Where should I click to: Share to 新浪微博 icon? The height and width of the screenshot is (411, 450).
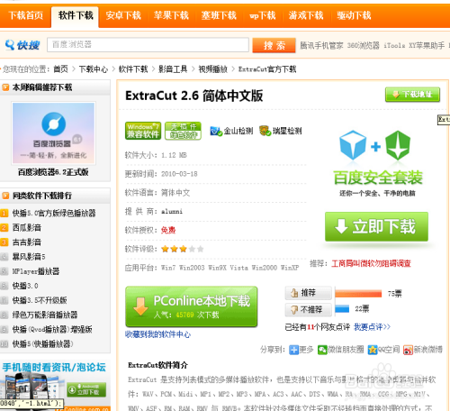click(x=408, y=350)
